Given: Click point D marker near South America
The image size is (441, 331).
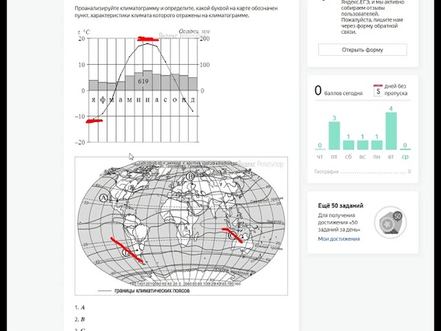Looking at the screenshot, I should (126, 253).
